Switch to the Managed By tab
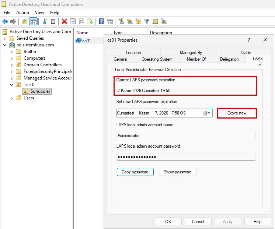Viewport: 275px width, 229px height. pyautogui.click(x=191, y=53)
